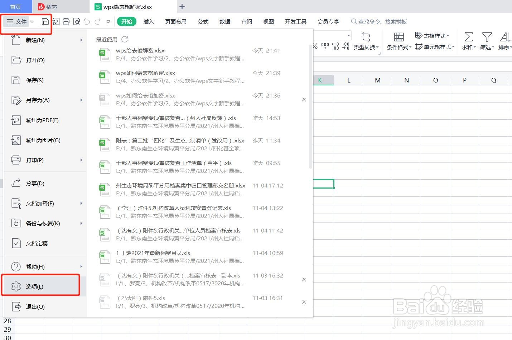Screen dimensions: 512x340
Task: Click thousands separator format icon
Action: point(325,46)
